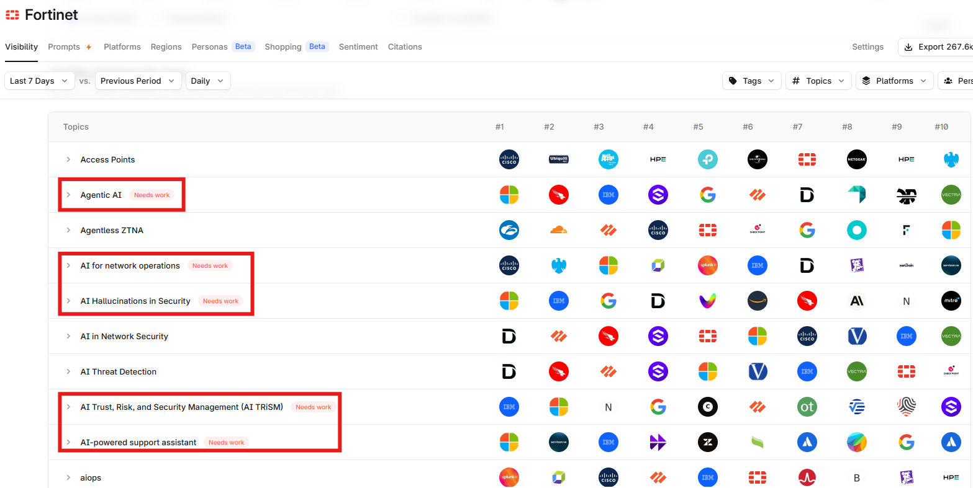Select the CrowdStrike logo in the Agentic AI row
The image size is (973, 488).
[x=559, y=195]
